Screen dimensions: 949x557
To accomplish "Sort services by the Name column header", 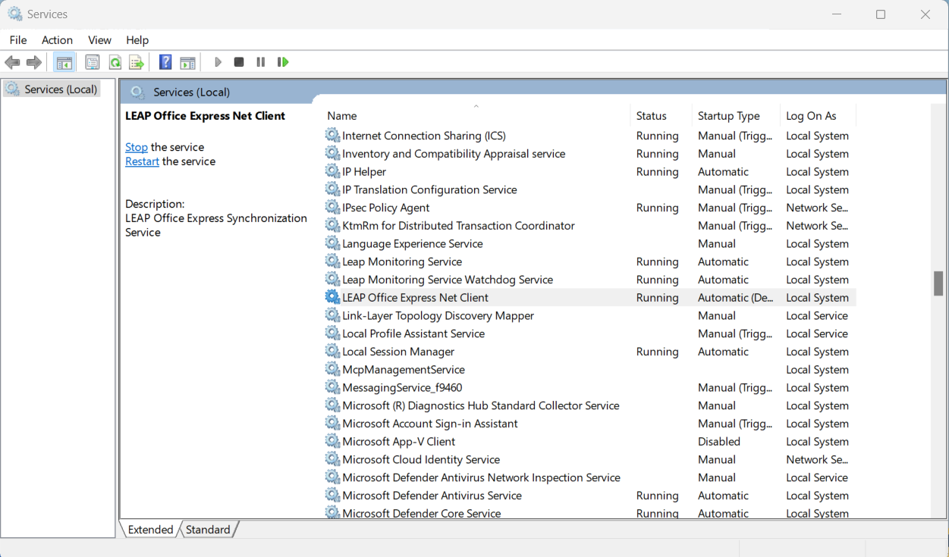I will (x=342, y=116).
